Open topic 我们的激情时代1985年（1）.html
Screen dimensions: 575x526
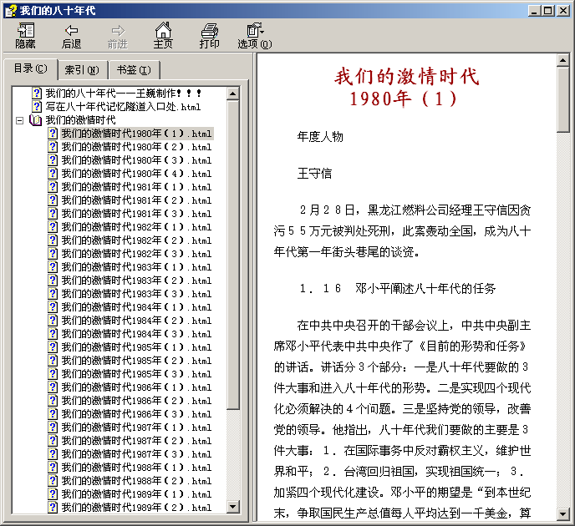[135, 347]
